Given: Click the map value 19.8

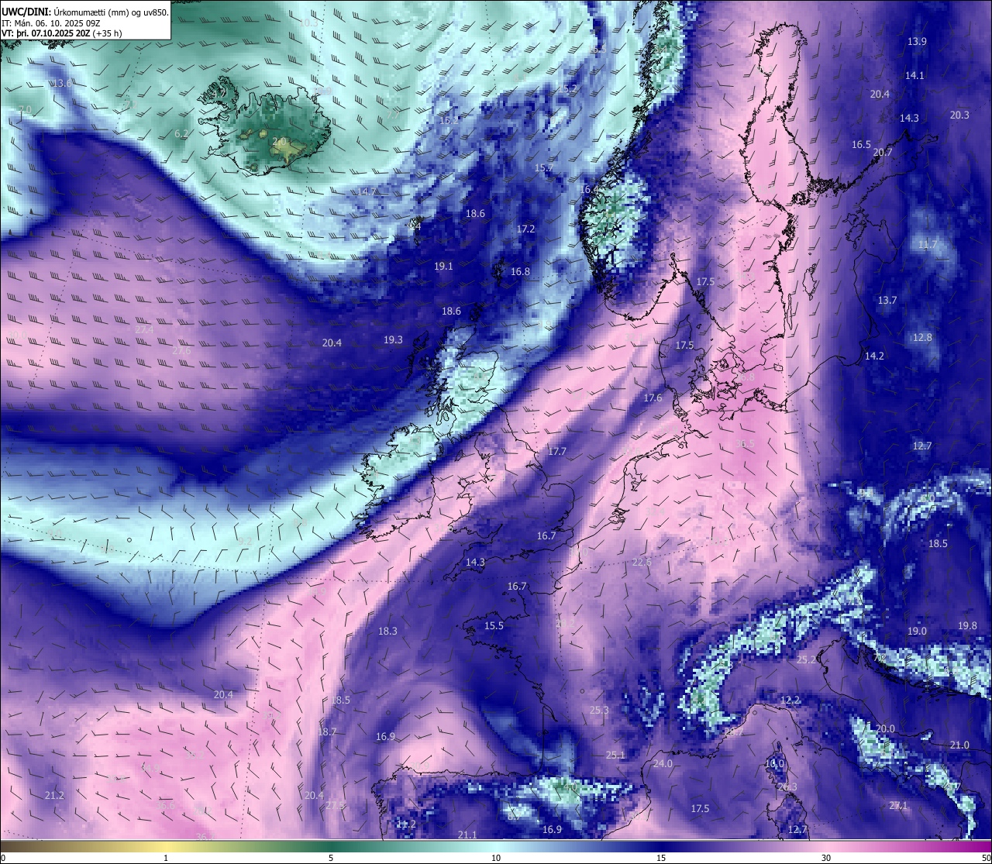Looking at the screenshot, I should 967,625.
